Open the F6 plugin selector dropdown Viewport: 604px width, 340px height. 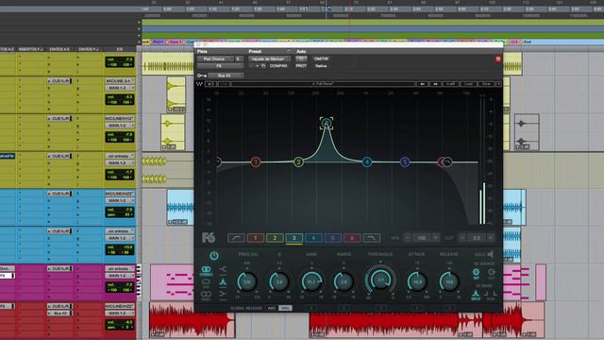[220, 66]
